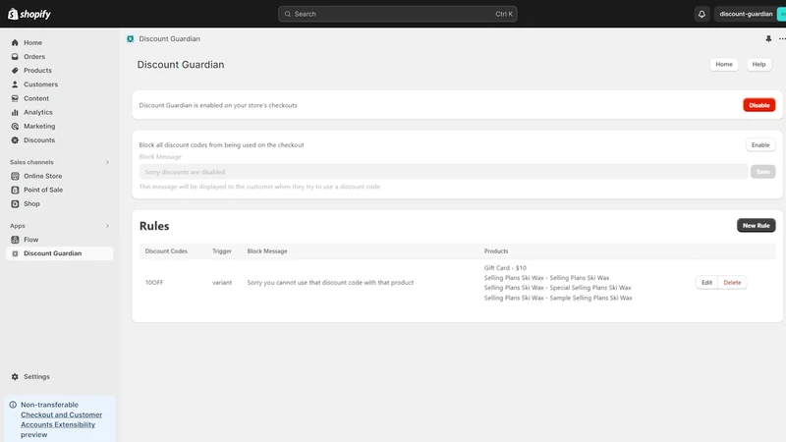Screen dimensions: 786x442
Task: Open notifications bell
Action: (702, 14)
